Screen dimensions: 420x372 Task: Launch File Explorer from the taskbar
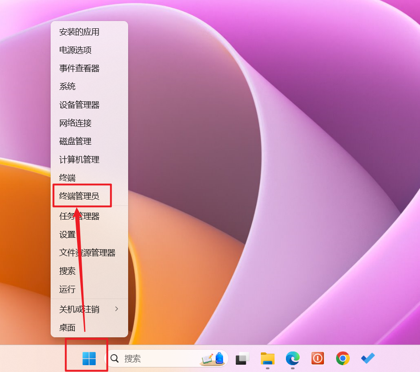coord(268,359)
